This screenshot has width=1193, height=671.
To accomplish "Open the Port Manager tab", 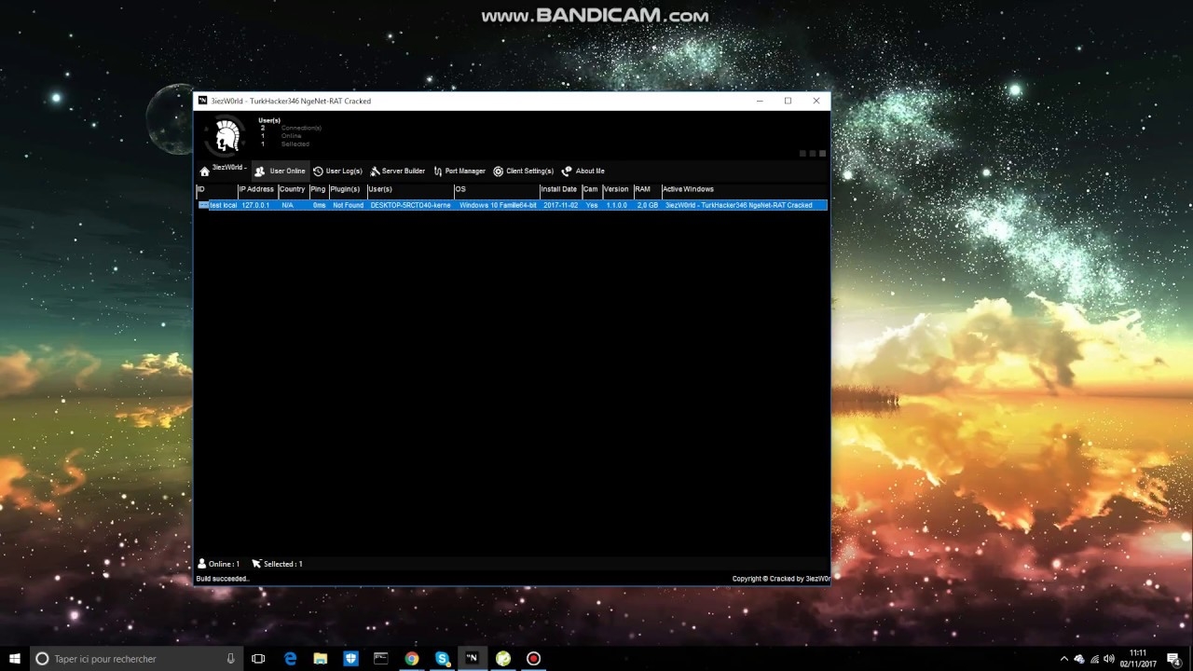I will (459, 171).
